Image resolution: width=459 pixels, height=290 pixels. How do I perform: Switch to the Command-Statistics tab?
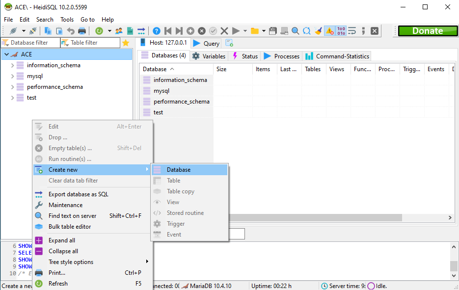pyautogui.click(x=337, y=56)
